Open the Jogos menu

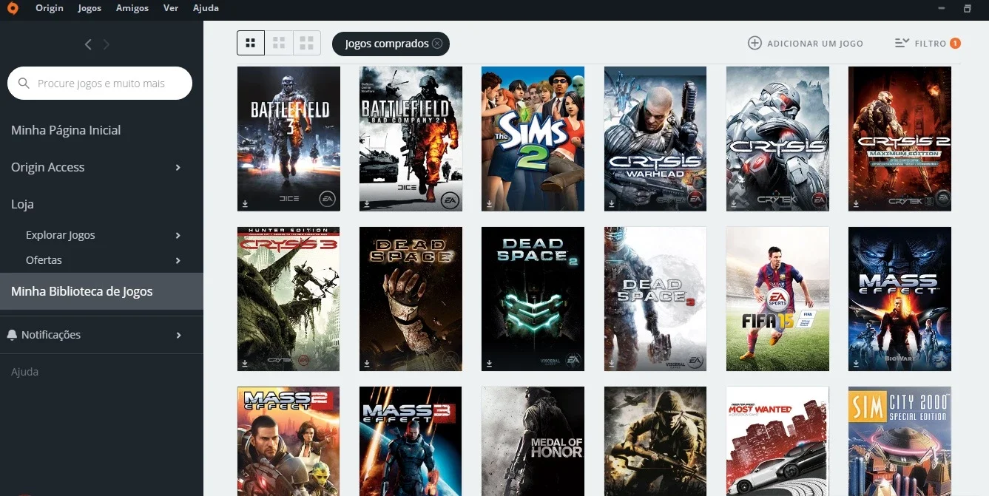[x=90, y=8]
